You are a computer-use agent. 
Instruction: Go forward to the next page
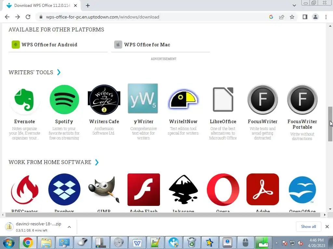(x=18, y=17)
